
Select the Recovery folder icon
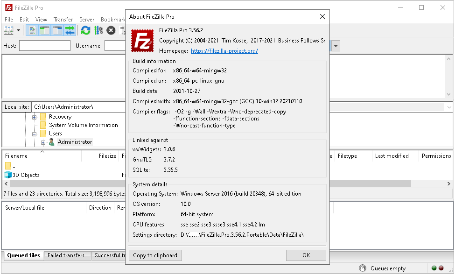click(43, 117)
